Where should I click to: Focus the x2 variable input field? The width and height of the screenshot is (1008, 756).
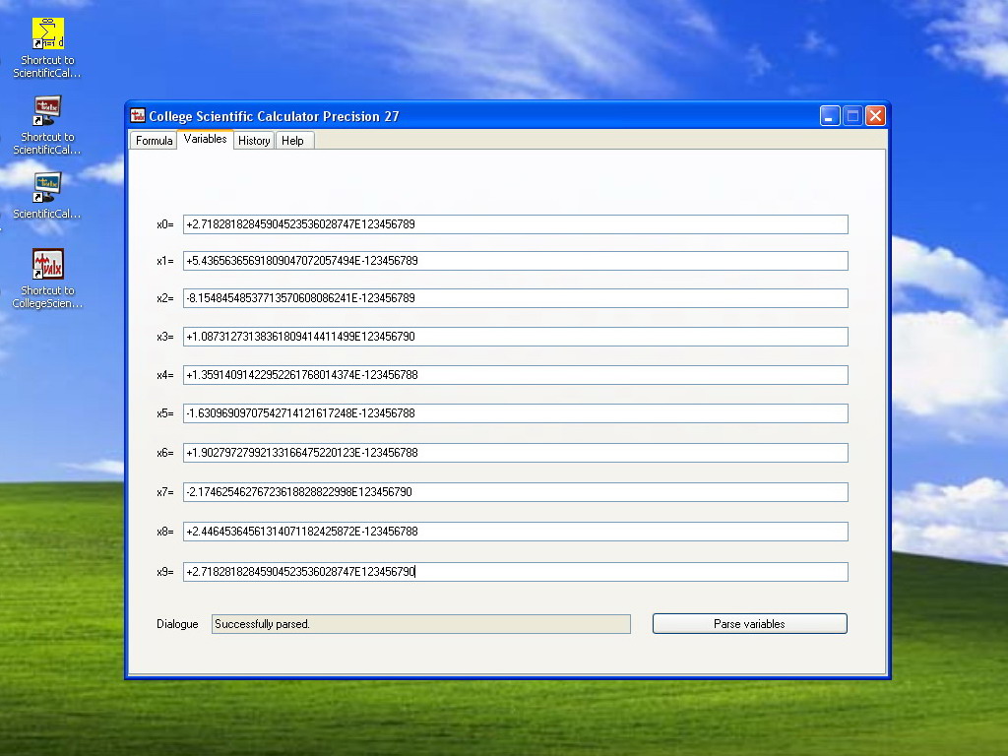tap(516, 298)
